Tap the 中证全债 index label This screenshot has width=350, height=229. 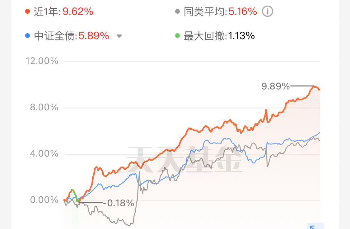click(55, 36)
